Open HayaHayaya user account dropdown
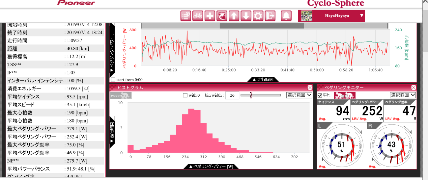 [331, 15]
